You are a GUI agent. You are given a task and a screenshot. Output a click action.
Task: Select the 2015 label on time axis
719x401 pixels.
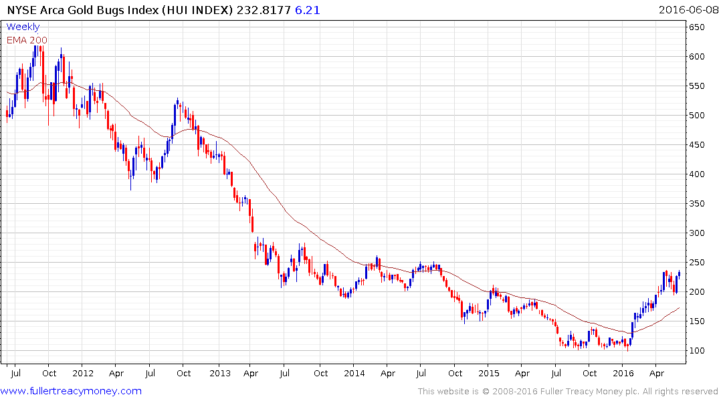488,373
